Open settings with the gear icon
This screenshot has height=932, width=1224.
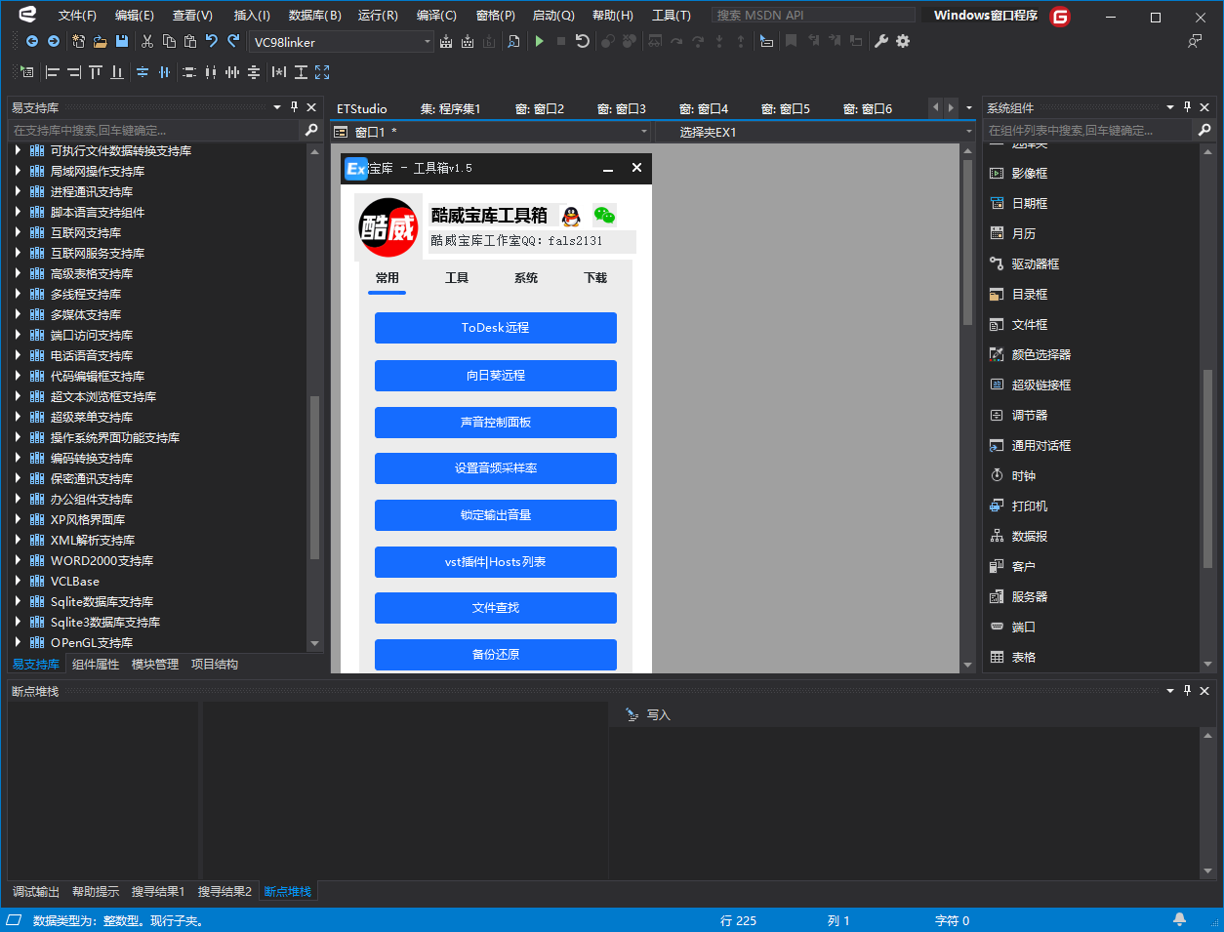coord(903,41)
